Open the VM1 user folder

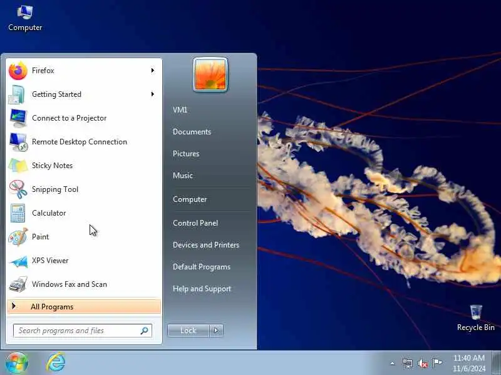[180, 110]
